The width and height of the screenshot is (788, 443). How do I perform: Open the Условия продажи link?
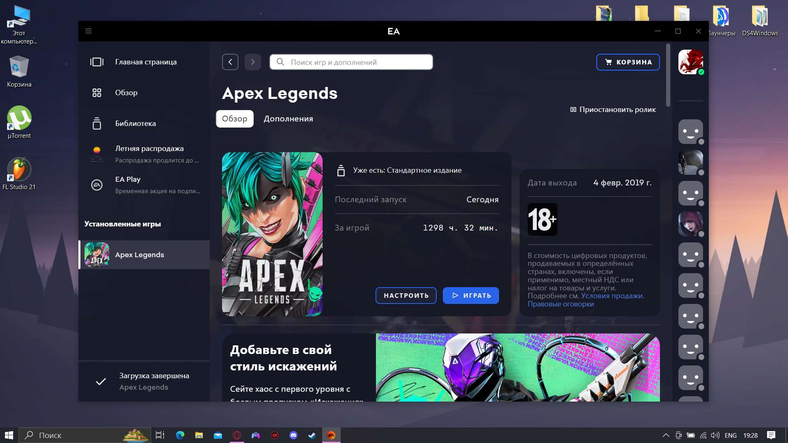click(613, 295)
